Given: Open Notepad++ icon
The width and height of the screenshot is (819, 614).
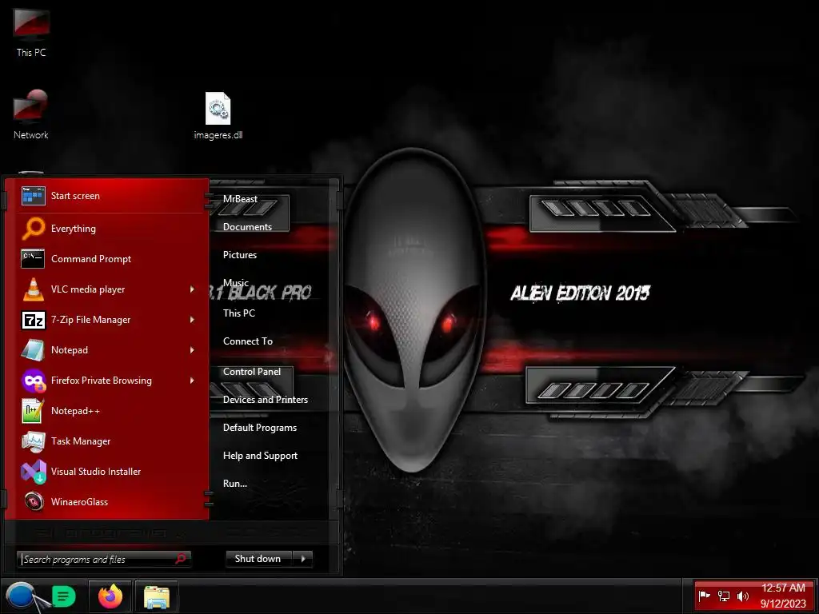Looking at the screenshot, I should [x=34, y=410].
